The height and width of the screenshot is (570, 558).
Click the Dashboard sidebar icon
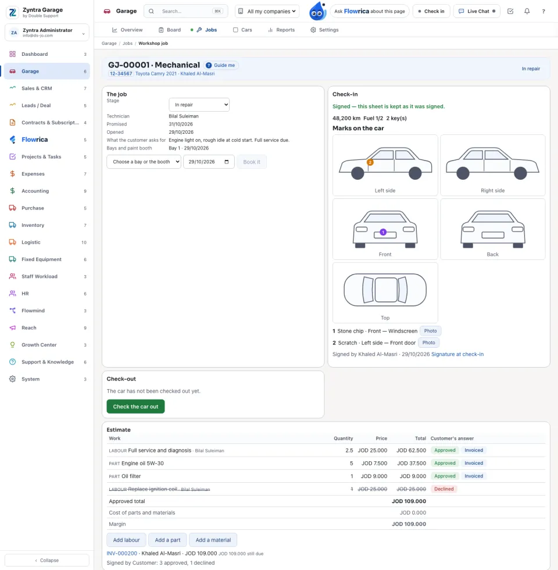(12, 54)
